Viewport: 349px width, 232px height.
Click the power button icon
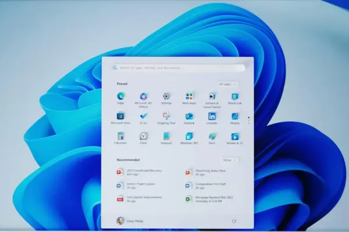[x=234, y=221]
